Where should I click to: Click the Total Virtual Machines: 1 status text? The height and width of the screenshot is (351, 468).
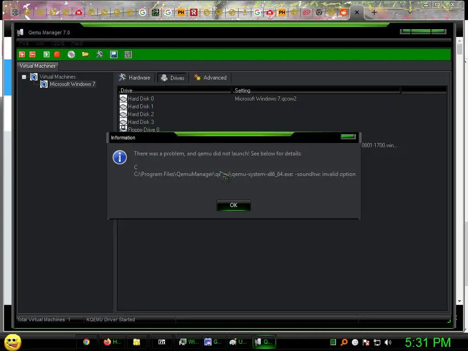tap(43, 319)
